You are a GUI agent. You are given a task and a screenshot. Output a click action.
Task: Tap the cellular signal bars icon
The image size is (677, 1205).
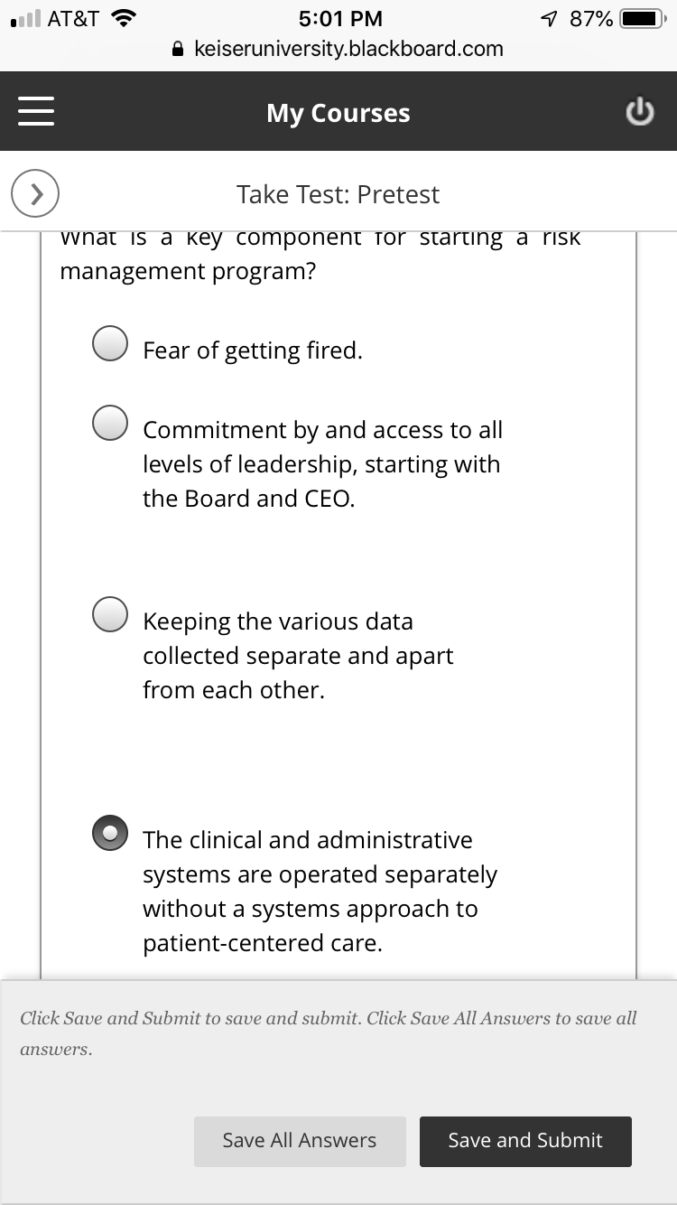click(24, 19)
